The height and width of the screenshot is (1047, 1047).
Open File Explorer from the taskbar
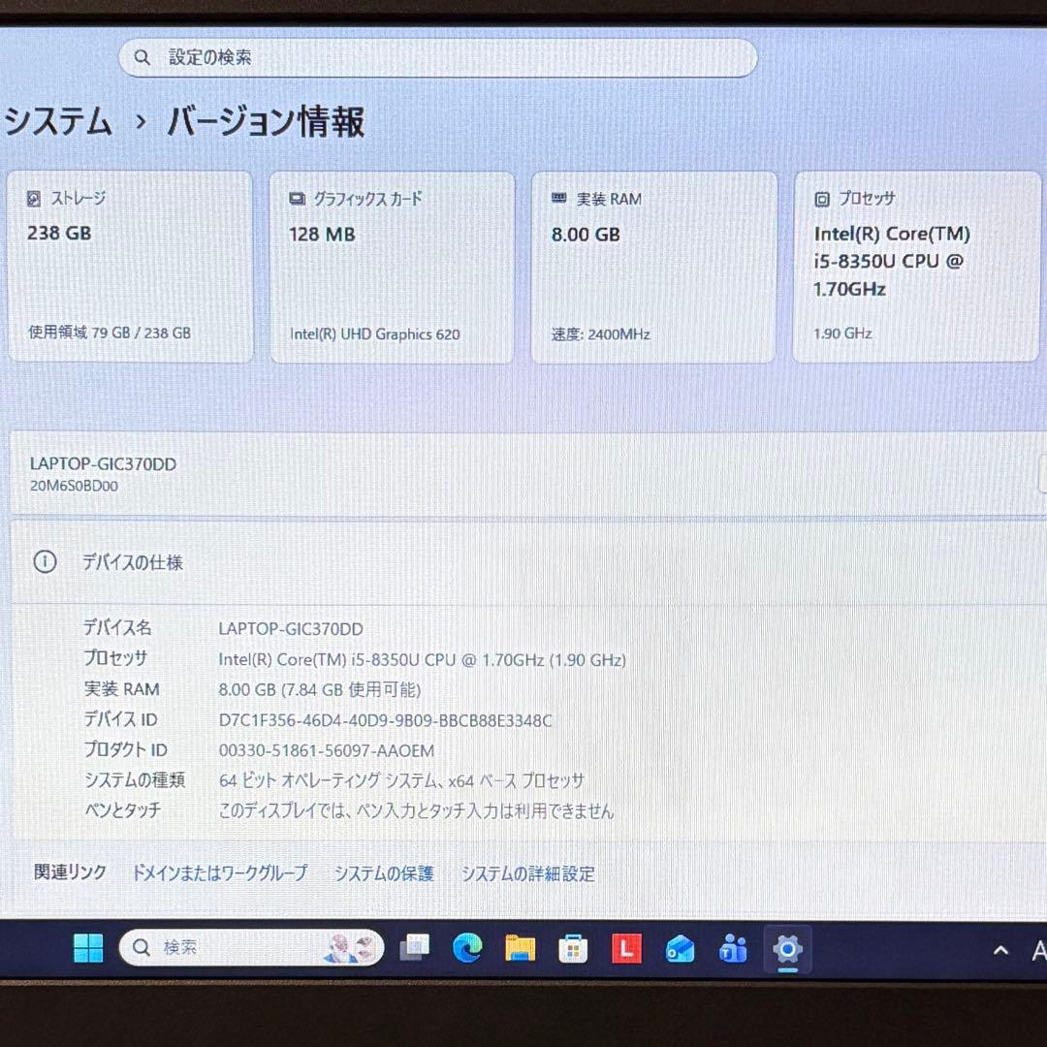(521, 950)
